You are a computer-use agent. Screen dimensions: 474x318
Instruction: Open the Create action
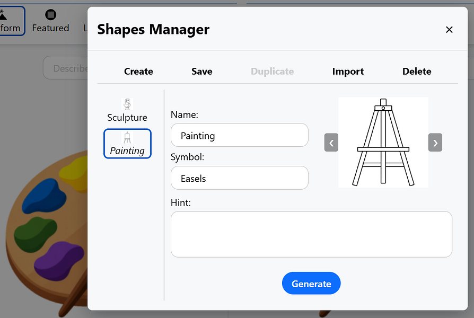click(138, 72)
